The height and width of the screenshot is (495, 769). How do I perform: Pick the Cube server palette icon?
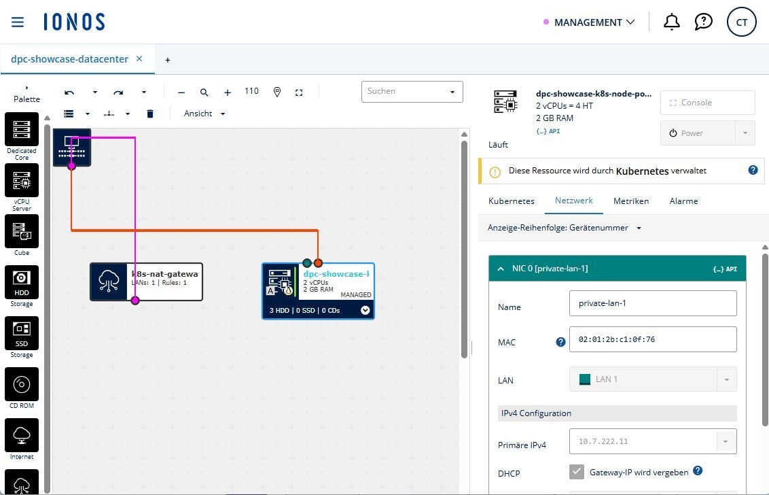click(22, 231)
